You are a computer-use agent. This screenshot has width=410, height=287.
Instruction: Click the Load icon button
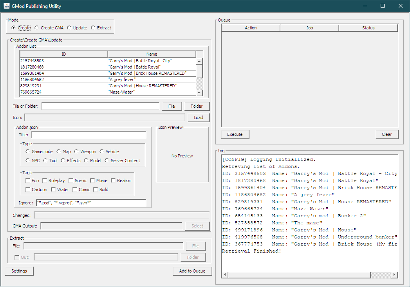[x=199, y=117]
